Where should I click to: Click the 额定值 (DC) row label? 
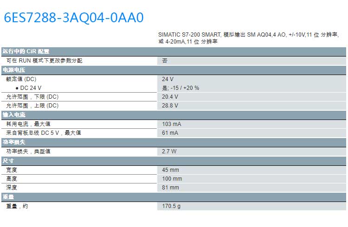(21, 79)
